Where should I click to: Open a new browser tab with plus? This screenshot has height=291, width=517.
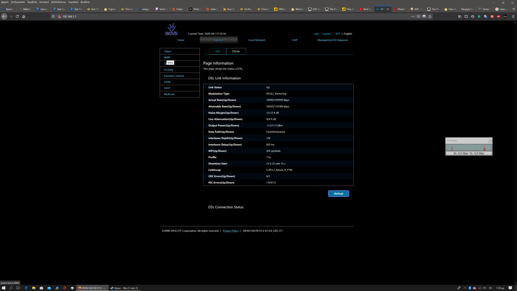(x=513, y=9)
